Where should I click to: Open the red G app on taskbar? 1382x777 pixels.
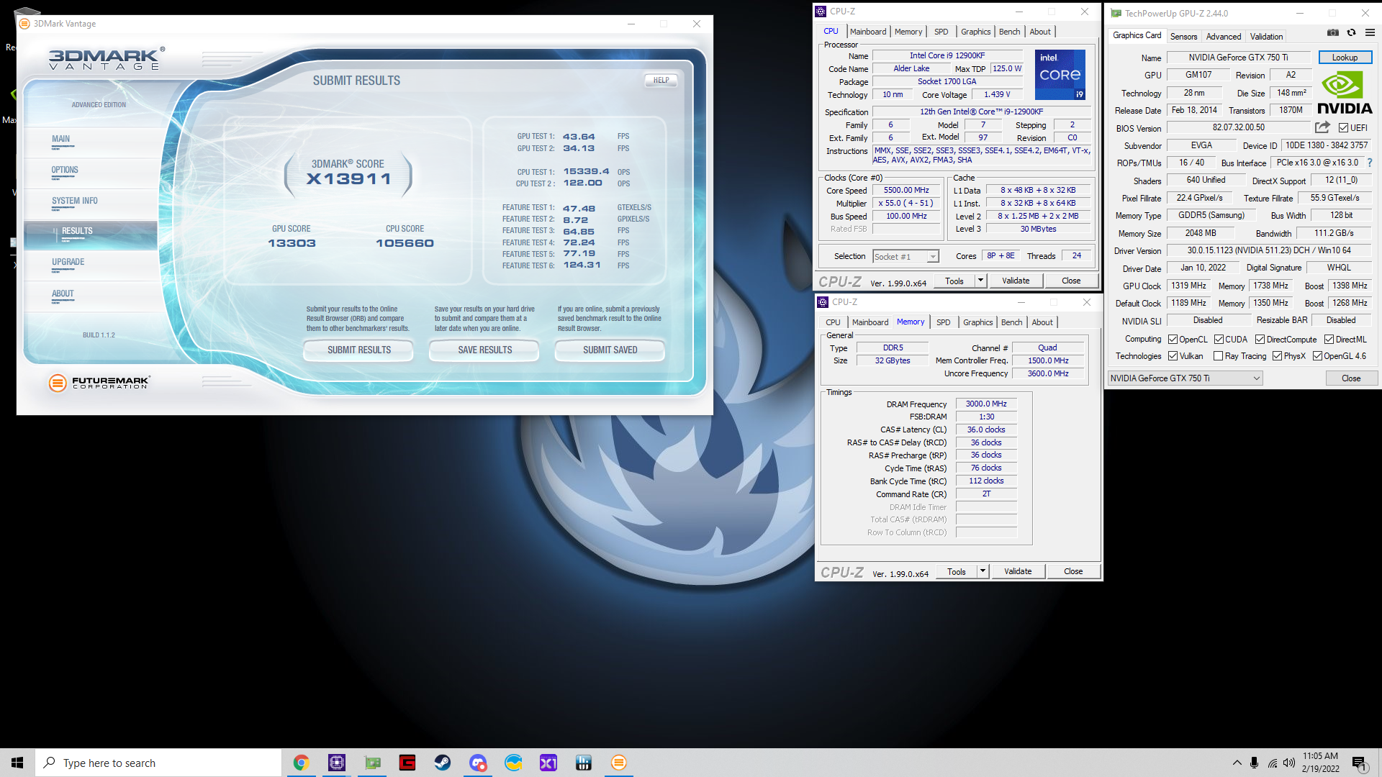(407, 763)
